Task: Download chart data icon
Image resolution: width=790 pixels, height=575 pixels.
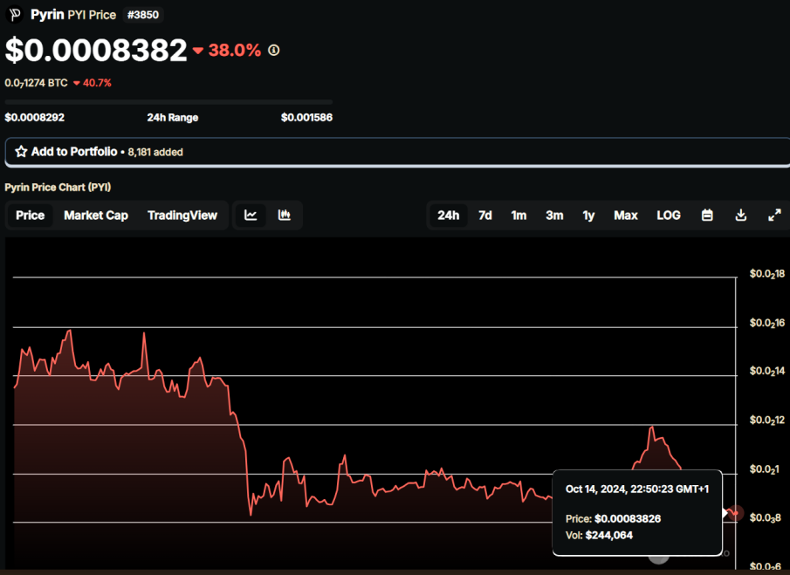Action: 740,216
